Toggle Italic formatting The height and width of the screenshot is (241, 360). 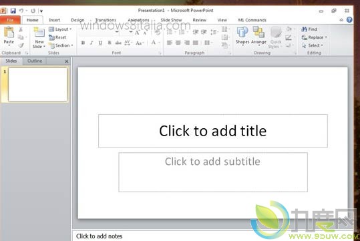coord(92,43)
